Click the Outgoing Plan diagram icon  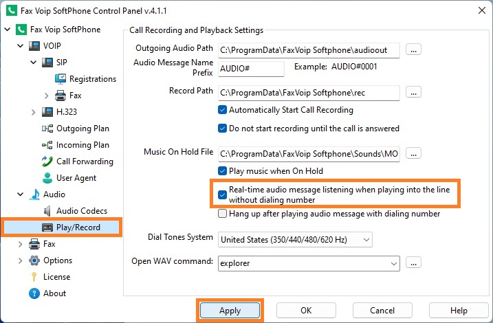(47, 129)
